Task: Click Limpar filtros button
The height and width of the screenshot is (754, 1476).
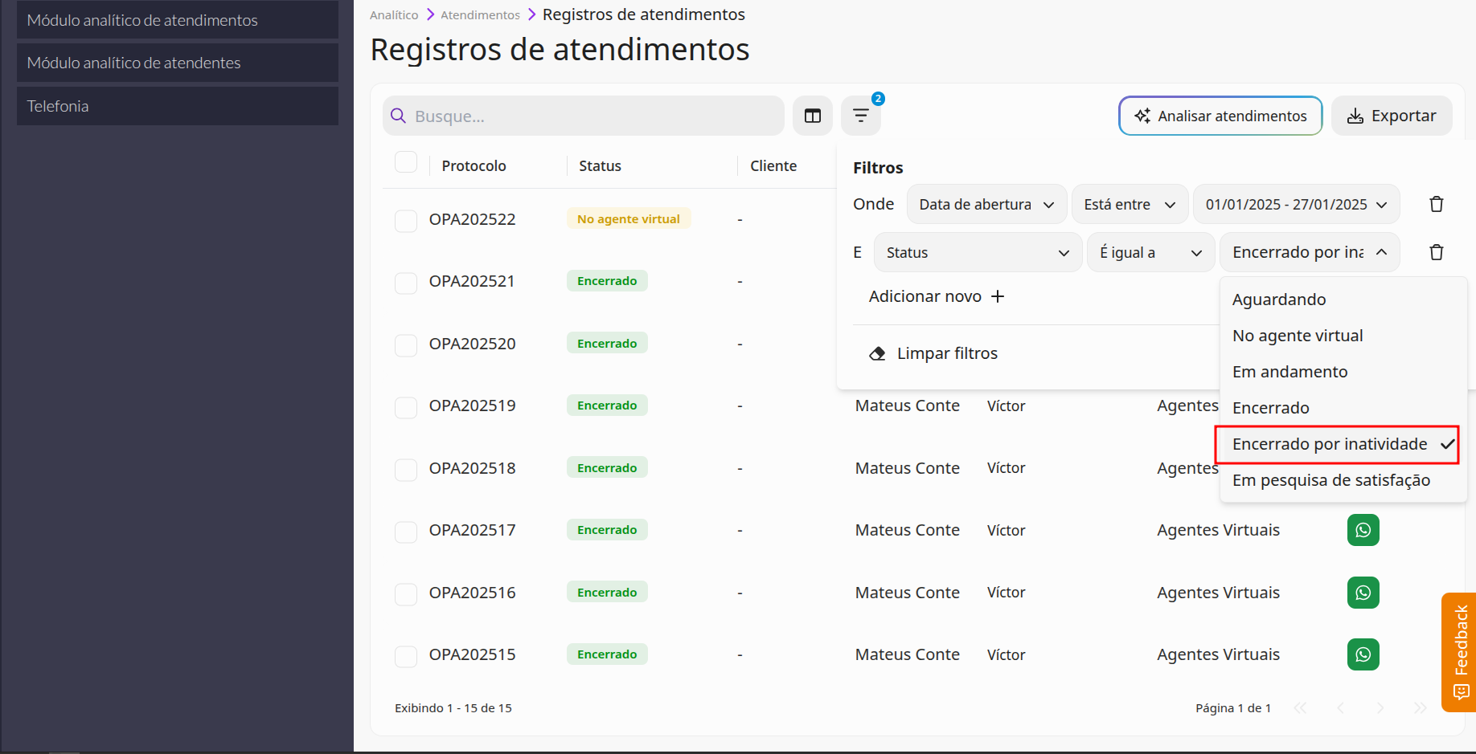Action: [933, 353]
